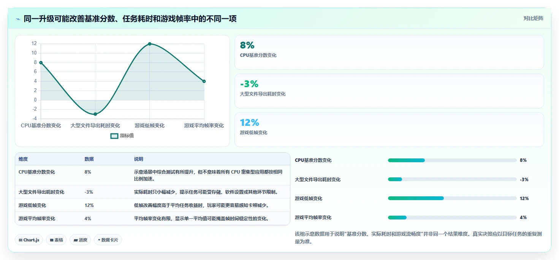The image size is (559, 260).
Task: Click the 数据卡片 chip
Action: click(x=108, y=240)
